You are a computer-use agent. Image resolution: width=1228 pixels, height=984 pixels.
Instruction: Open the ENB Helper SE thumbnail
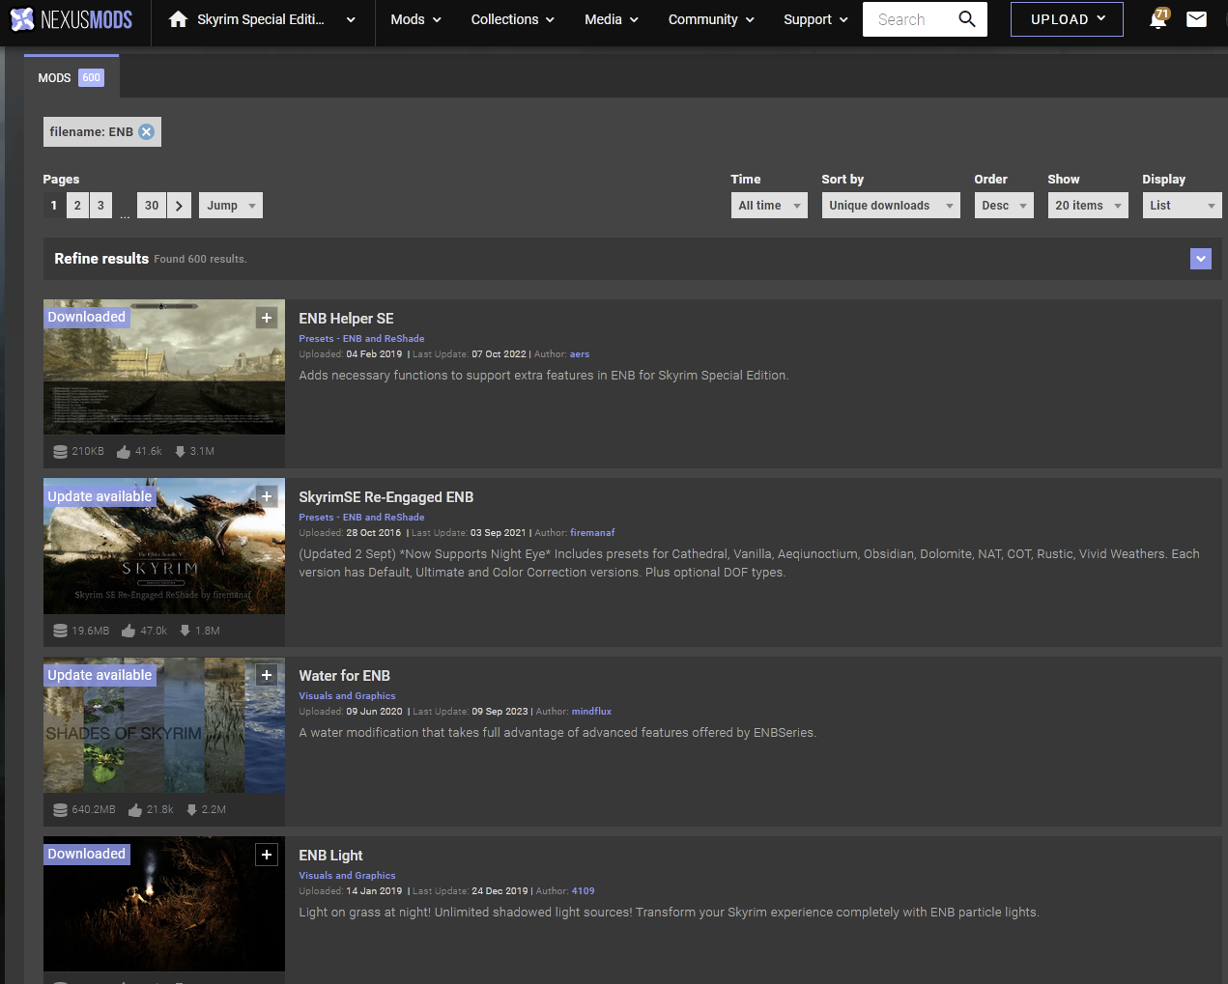coord(164,367)
